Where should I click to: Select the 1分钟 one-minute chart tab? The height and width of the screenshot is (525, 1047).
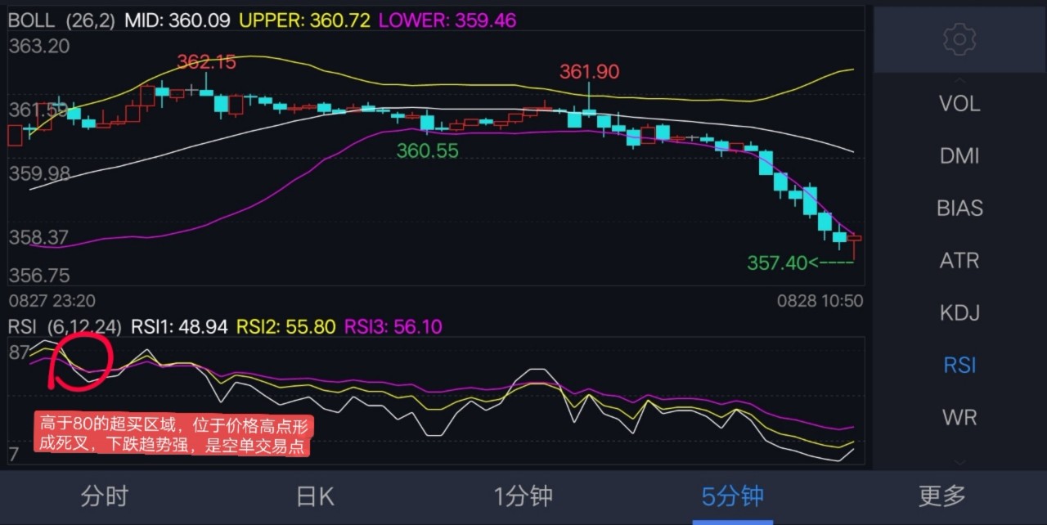[523, 496]
